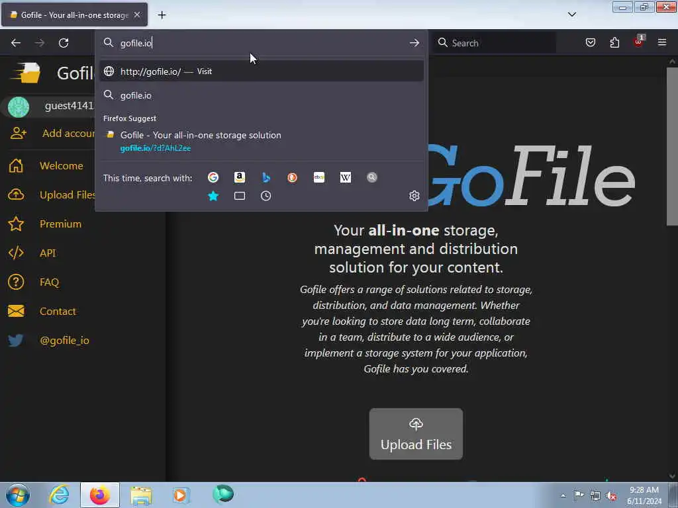The image size is (678, 508).
Task: Search this time with Google
Action: pyautogui.click(x=213, y=177)
